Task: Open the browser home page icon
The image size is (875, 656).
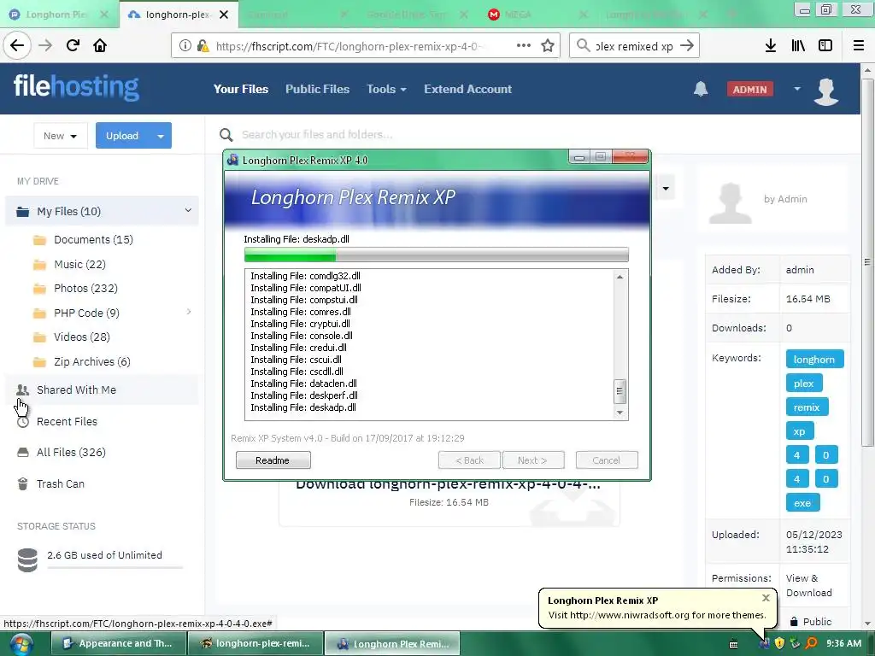Action: (x=100, y=46)
